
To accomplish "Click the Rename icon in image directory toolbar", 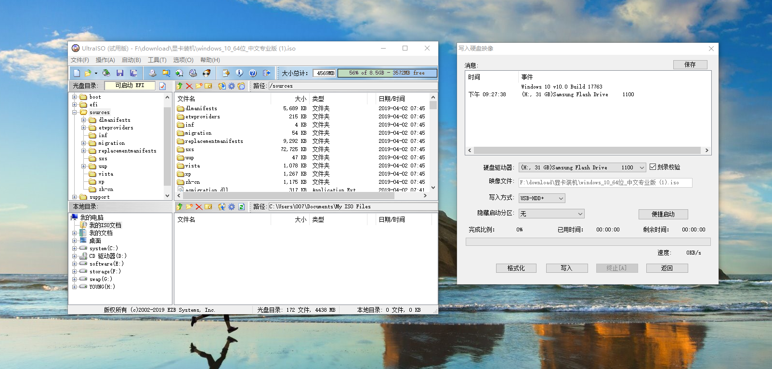I will point(209,86).
